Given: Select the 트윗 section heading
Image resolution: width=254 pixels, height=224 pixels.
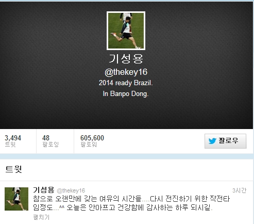Looking at the screenshot, I should [x=13, y=169].
